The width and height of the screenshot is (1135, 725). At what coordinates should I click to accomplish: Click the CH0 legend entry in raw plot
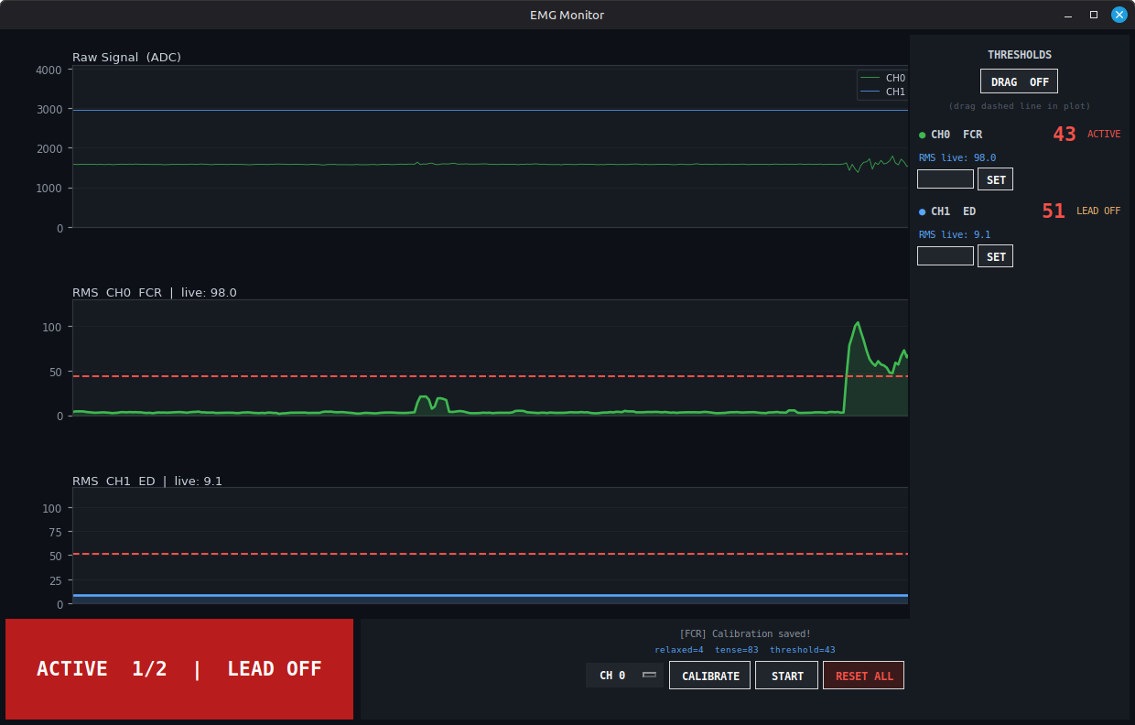click(x=882, y=78)
